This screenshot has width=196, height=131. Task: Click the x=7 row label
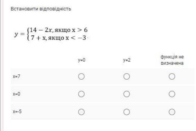coord(16,76)
